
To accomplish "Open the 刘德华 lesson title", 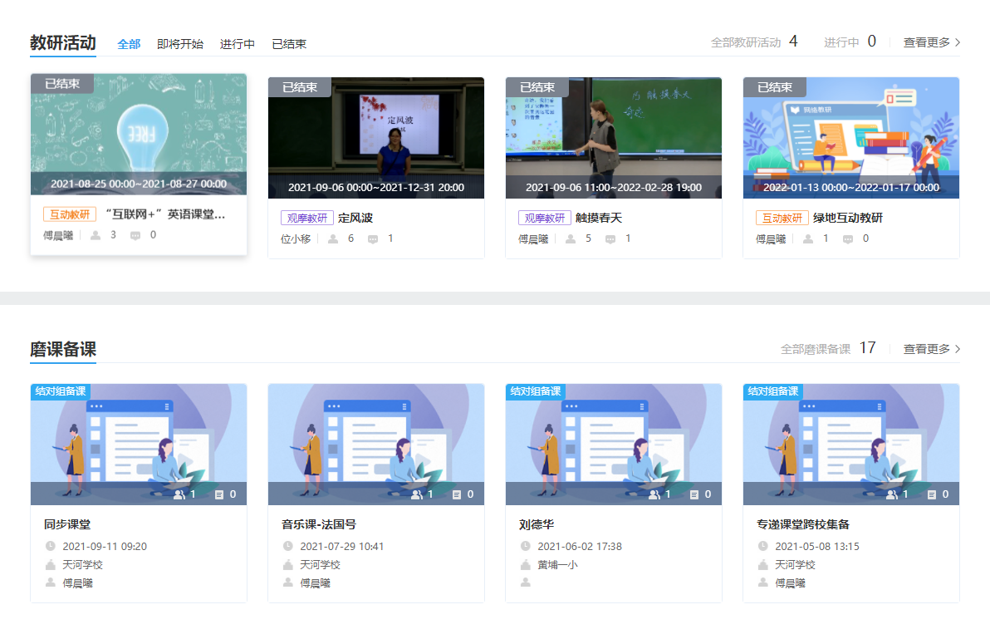I will tap(537, 525).
